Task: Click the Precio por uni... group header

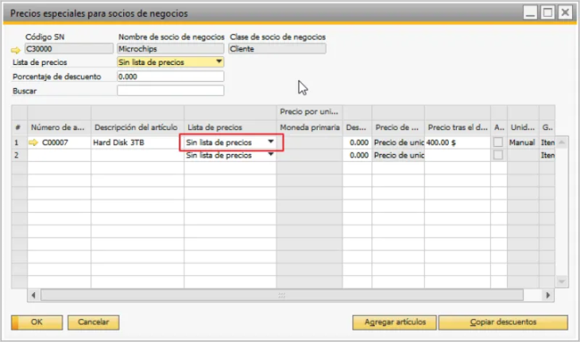Action: tap(310, 111)
